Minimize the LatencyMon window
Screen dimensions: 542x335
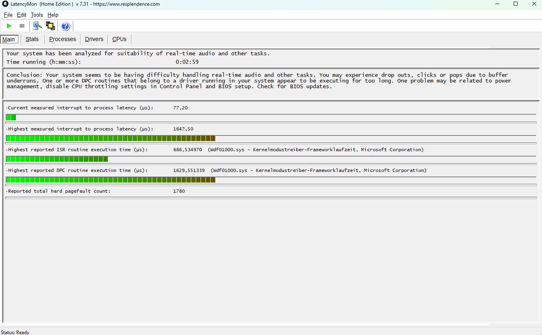point(497,4)
